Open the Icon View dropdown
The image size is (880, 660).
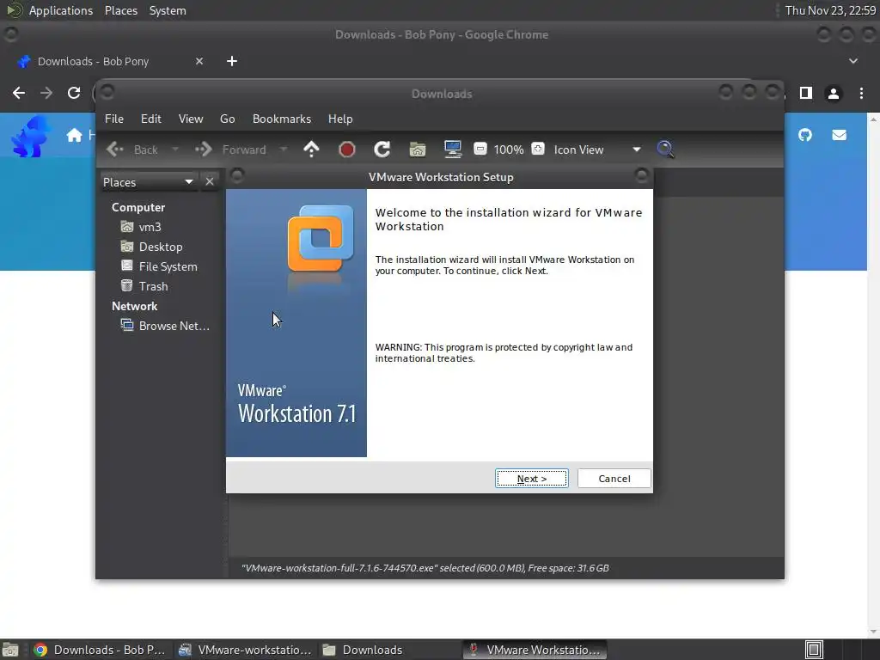pos(597,150)
